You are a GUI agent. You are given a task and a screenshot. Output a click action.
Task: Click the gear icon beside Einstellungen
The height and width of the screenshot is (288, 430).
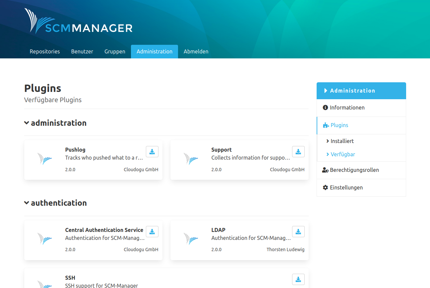pyautogui.click(x=325, y=187)
